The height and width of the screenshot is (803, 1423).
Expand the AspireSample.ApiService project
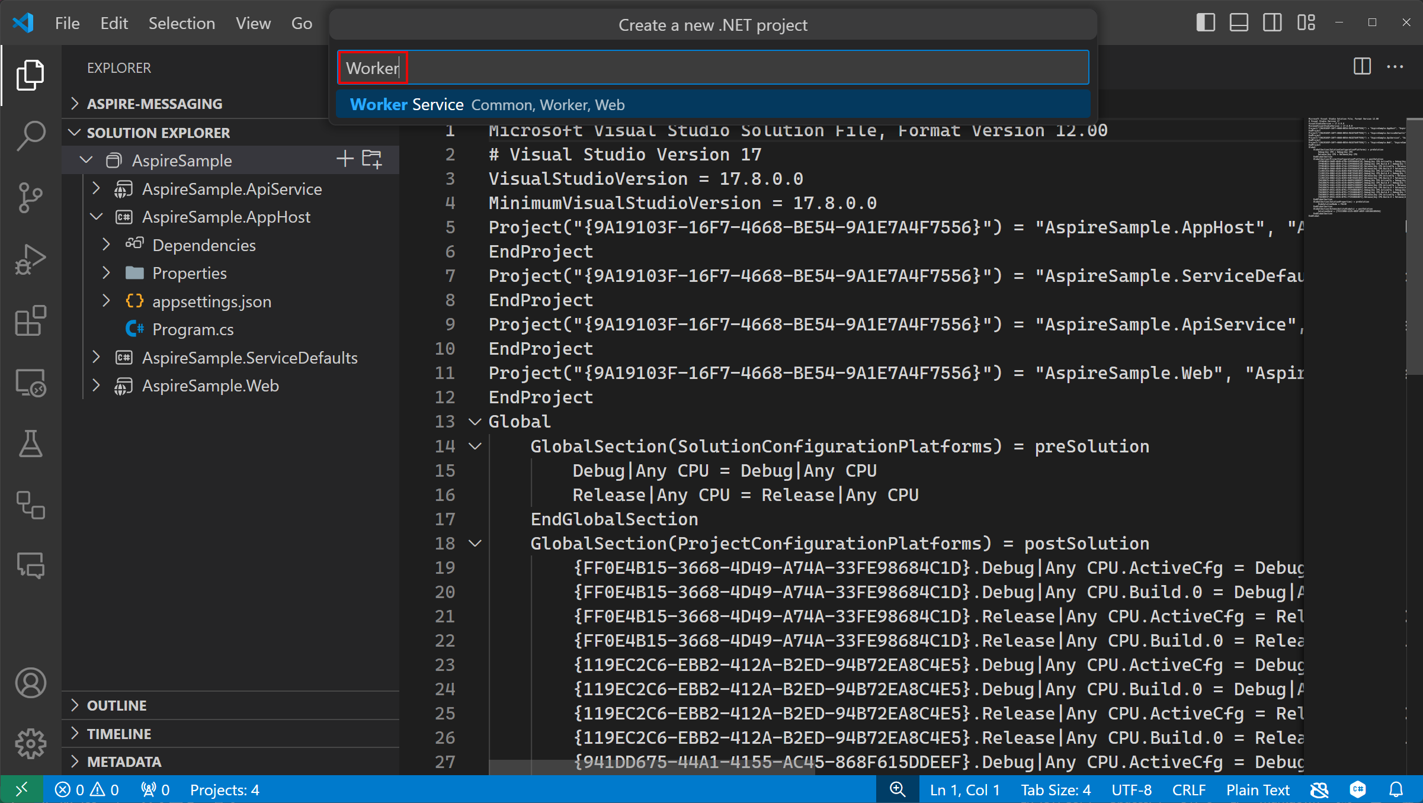[96, 188]
